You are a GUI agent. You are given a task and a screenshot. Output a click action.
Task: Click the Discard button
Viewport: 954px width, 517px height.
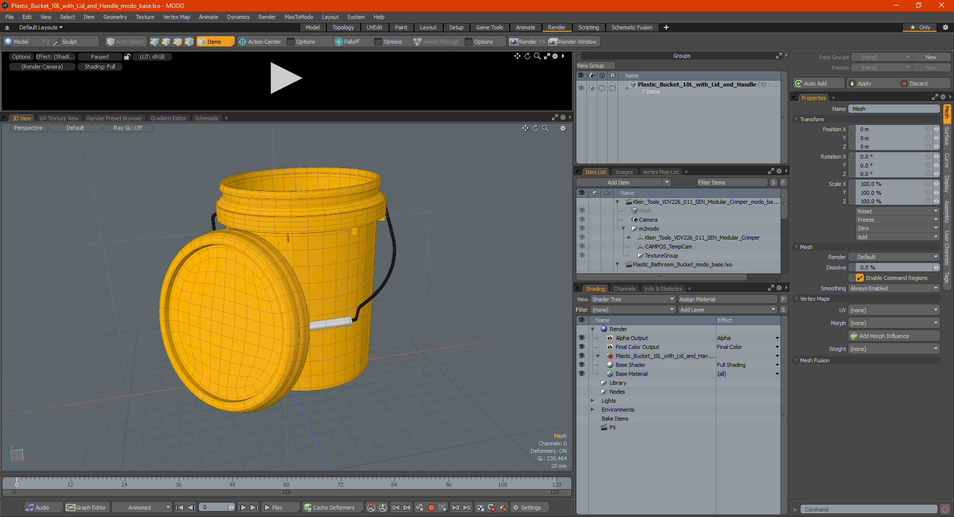[x=925, y=84]
